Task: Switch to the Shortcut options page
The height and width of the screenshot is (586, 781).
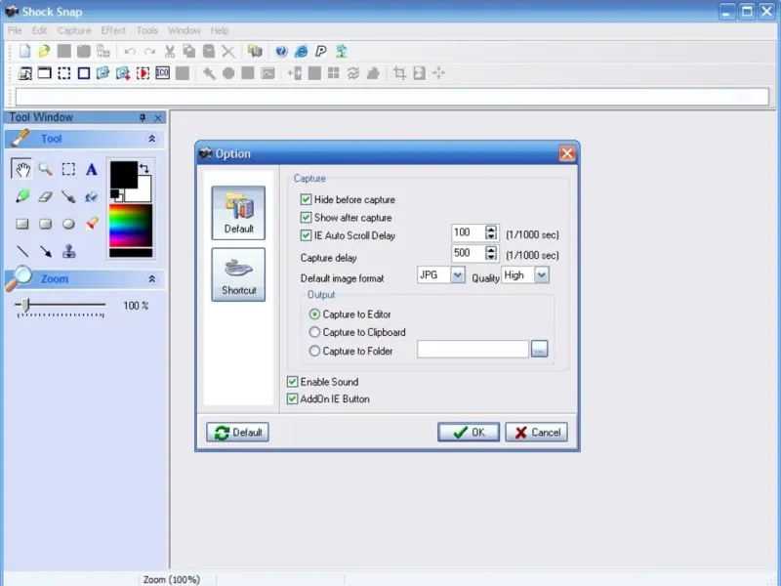Action: (x=238, y=274)
